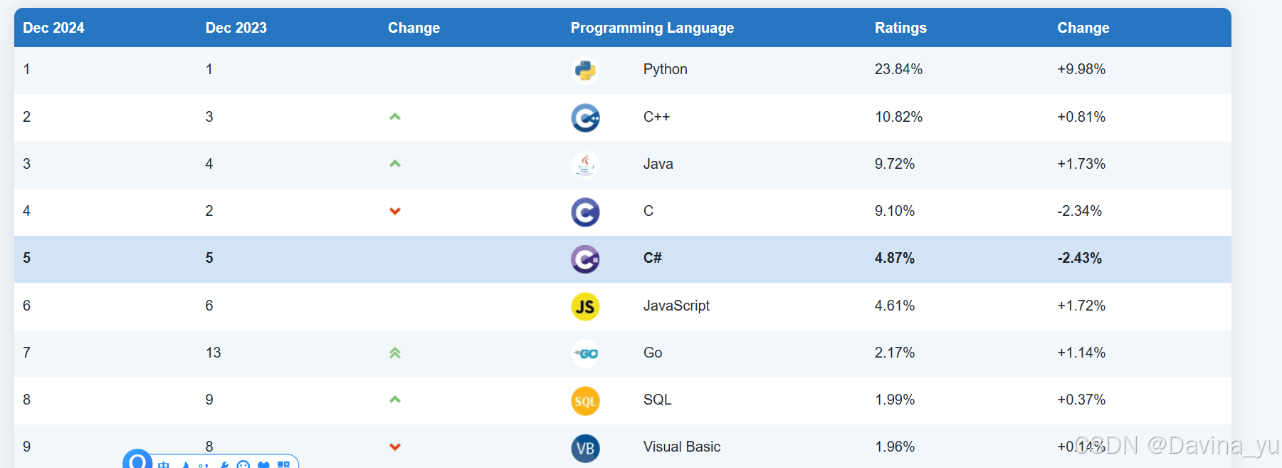Click the VB Visual Basic logo

585,449
